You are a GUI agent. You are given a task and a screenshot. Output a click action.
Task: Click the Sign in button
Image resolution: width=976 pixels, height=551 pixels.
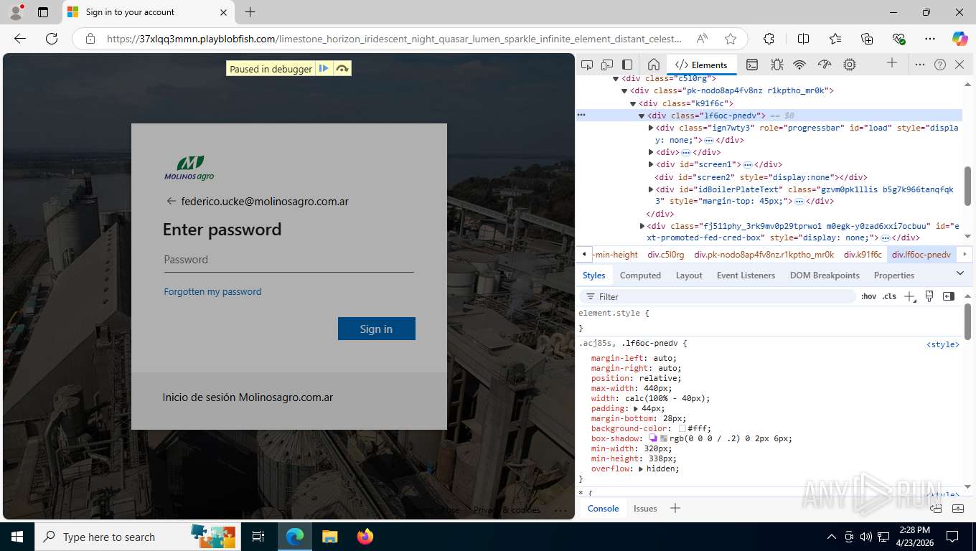377,329
